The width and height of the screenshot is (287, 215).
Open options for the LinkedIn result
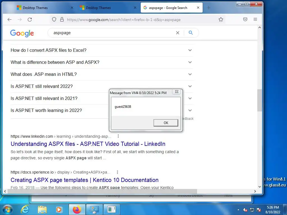pyautogui.click(x=118, y=136)
